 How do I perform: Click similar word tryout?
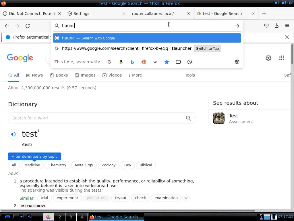point(121,198)
